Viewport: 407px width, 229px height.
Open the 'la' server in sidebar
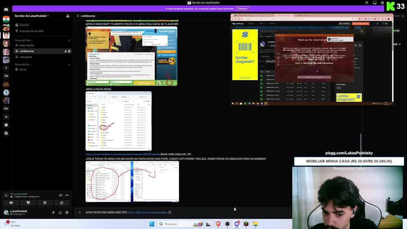click(x=6, y=117)
